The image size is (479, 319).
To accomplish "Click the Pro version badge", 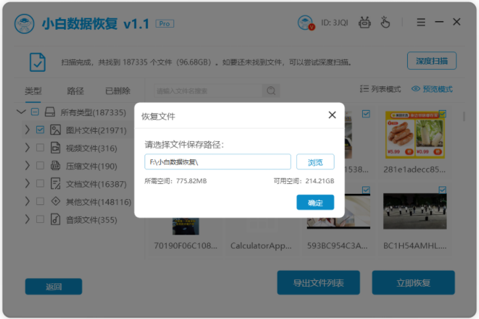I will 165,24.
